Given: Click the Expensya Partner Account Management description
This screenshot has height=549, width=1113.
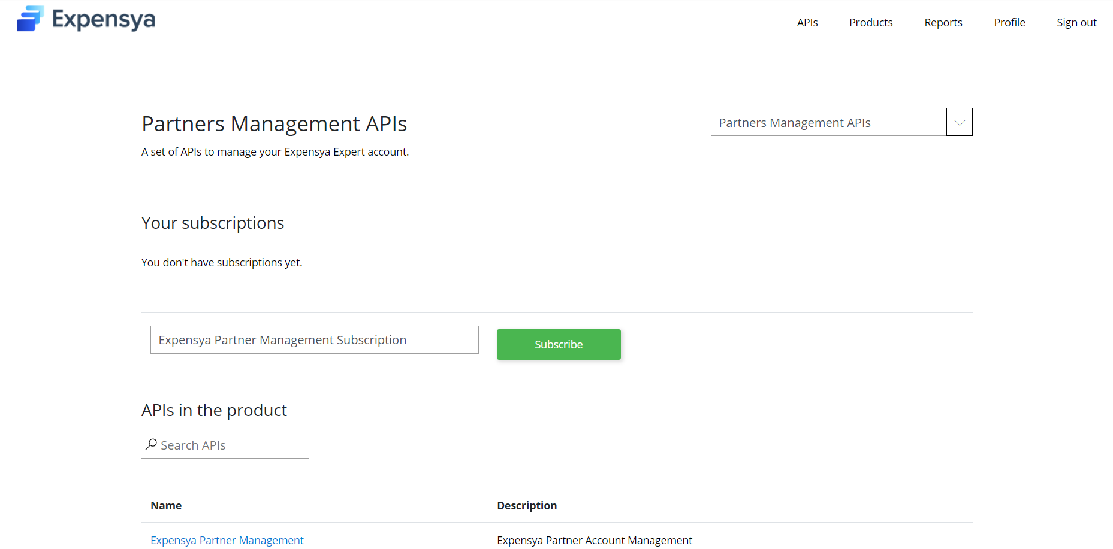Looking at the screenshot, I should [594, 540].
